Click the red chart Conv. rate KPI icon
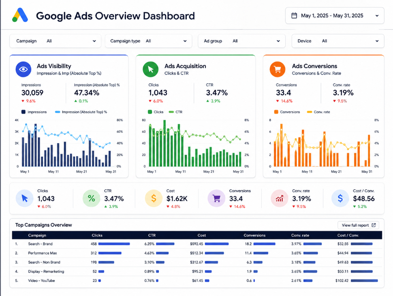Image resolution: width=393 pixels, height=296 pixels. 280,198
